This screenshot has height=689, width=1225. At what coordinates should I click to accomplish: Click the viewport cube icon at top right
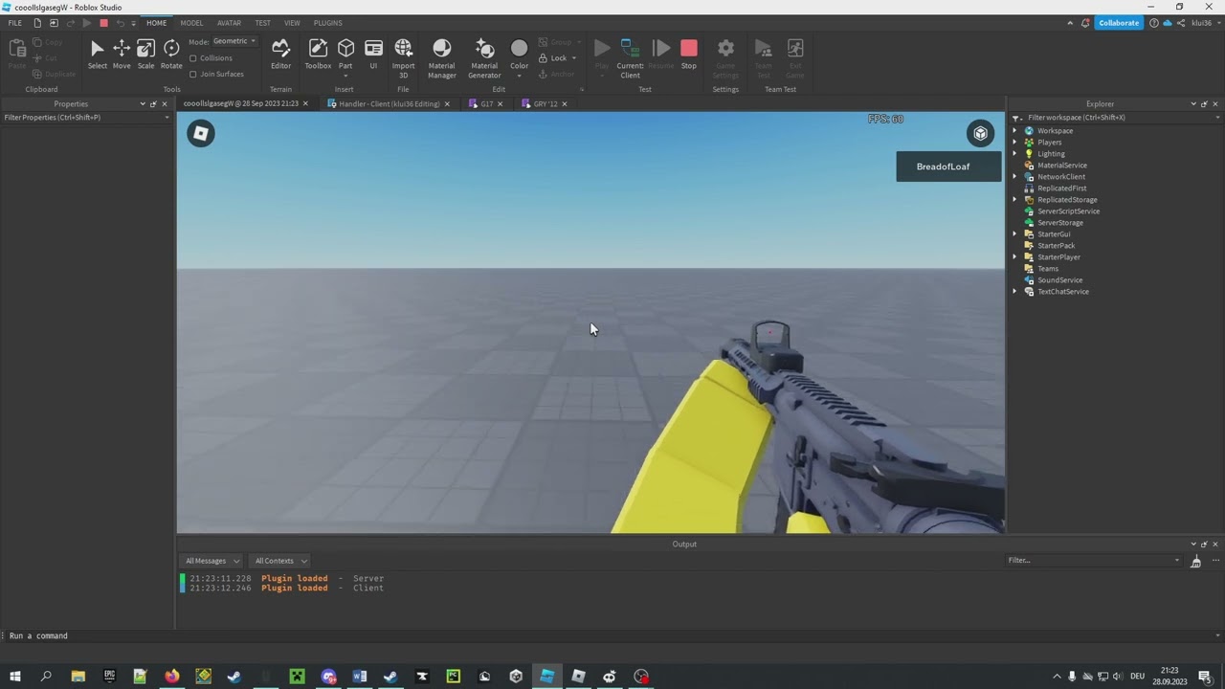click(980, 133)
